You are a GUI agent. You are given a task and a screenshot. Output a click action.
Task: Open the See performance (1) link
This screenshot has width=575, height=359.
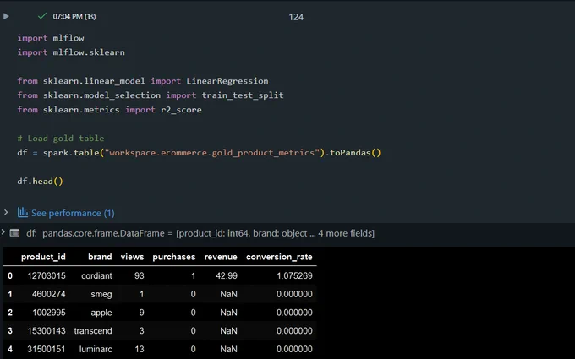(73, 213)
